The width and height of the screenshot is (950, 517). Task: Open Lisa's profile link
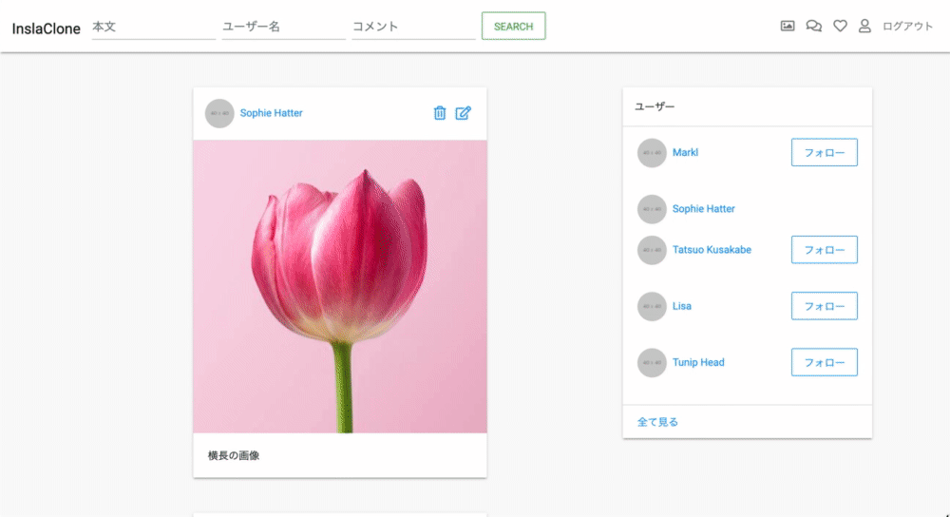click(681, 305)
